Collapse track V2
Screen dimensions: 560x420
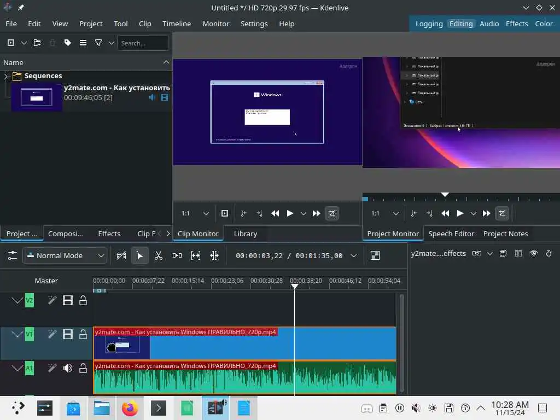point(17,300)
